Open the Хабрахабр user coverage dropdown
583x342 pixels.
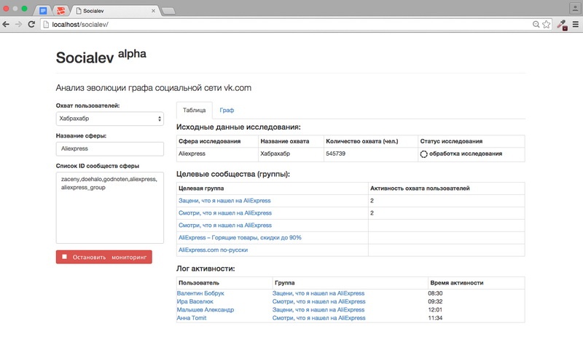(x=110, y=119)
